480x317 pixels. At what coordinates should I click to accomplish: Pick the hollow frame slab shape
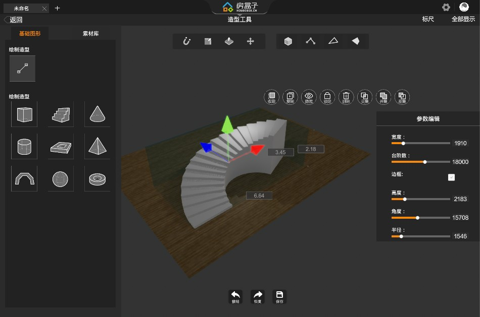click(61, 146)
